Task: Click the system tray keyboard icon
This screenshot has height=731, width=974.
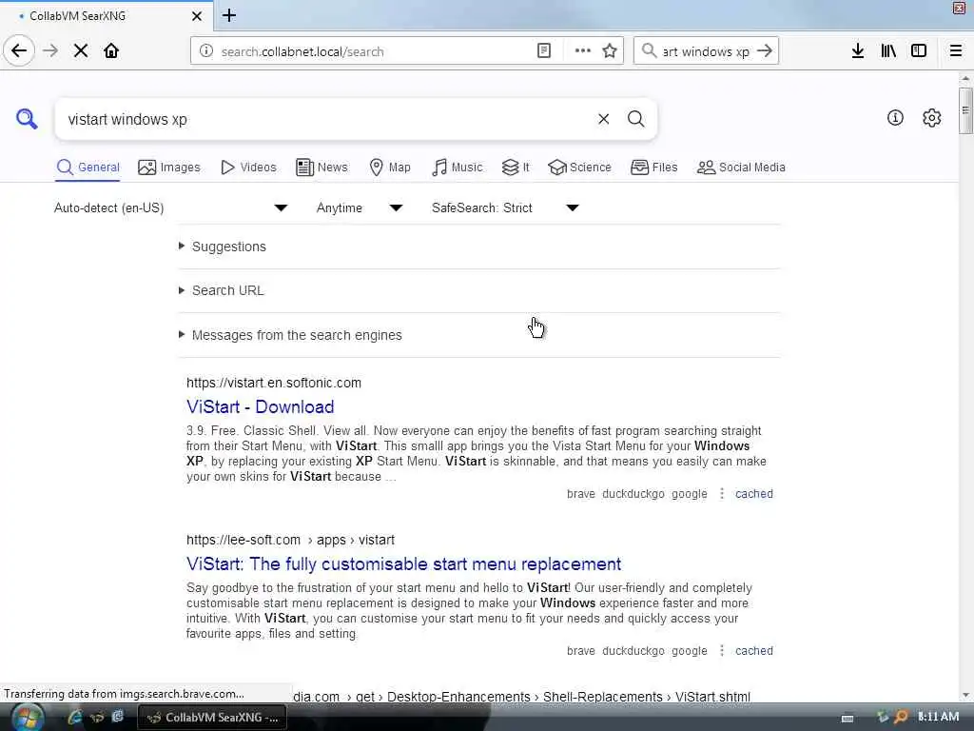Action: point(847,718)
